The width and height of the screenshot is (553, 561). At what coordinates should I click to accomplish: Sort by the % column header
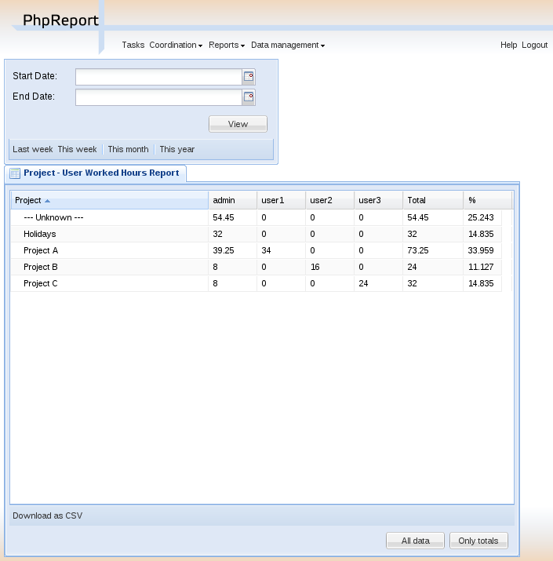point(488,200)
